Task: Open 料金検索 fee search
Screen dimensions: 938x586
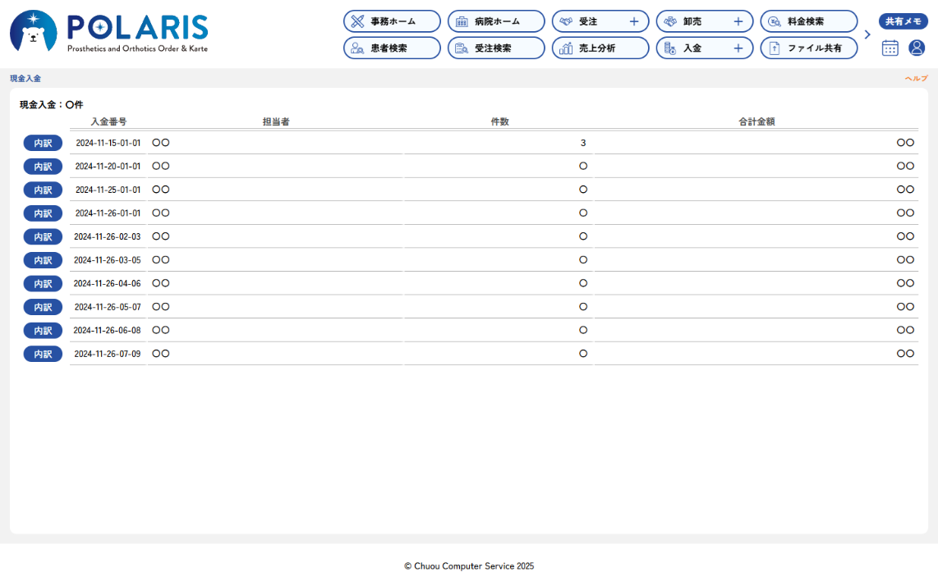Action: (808, 21)
